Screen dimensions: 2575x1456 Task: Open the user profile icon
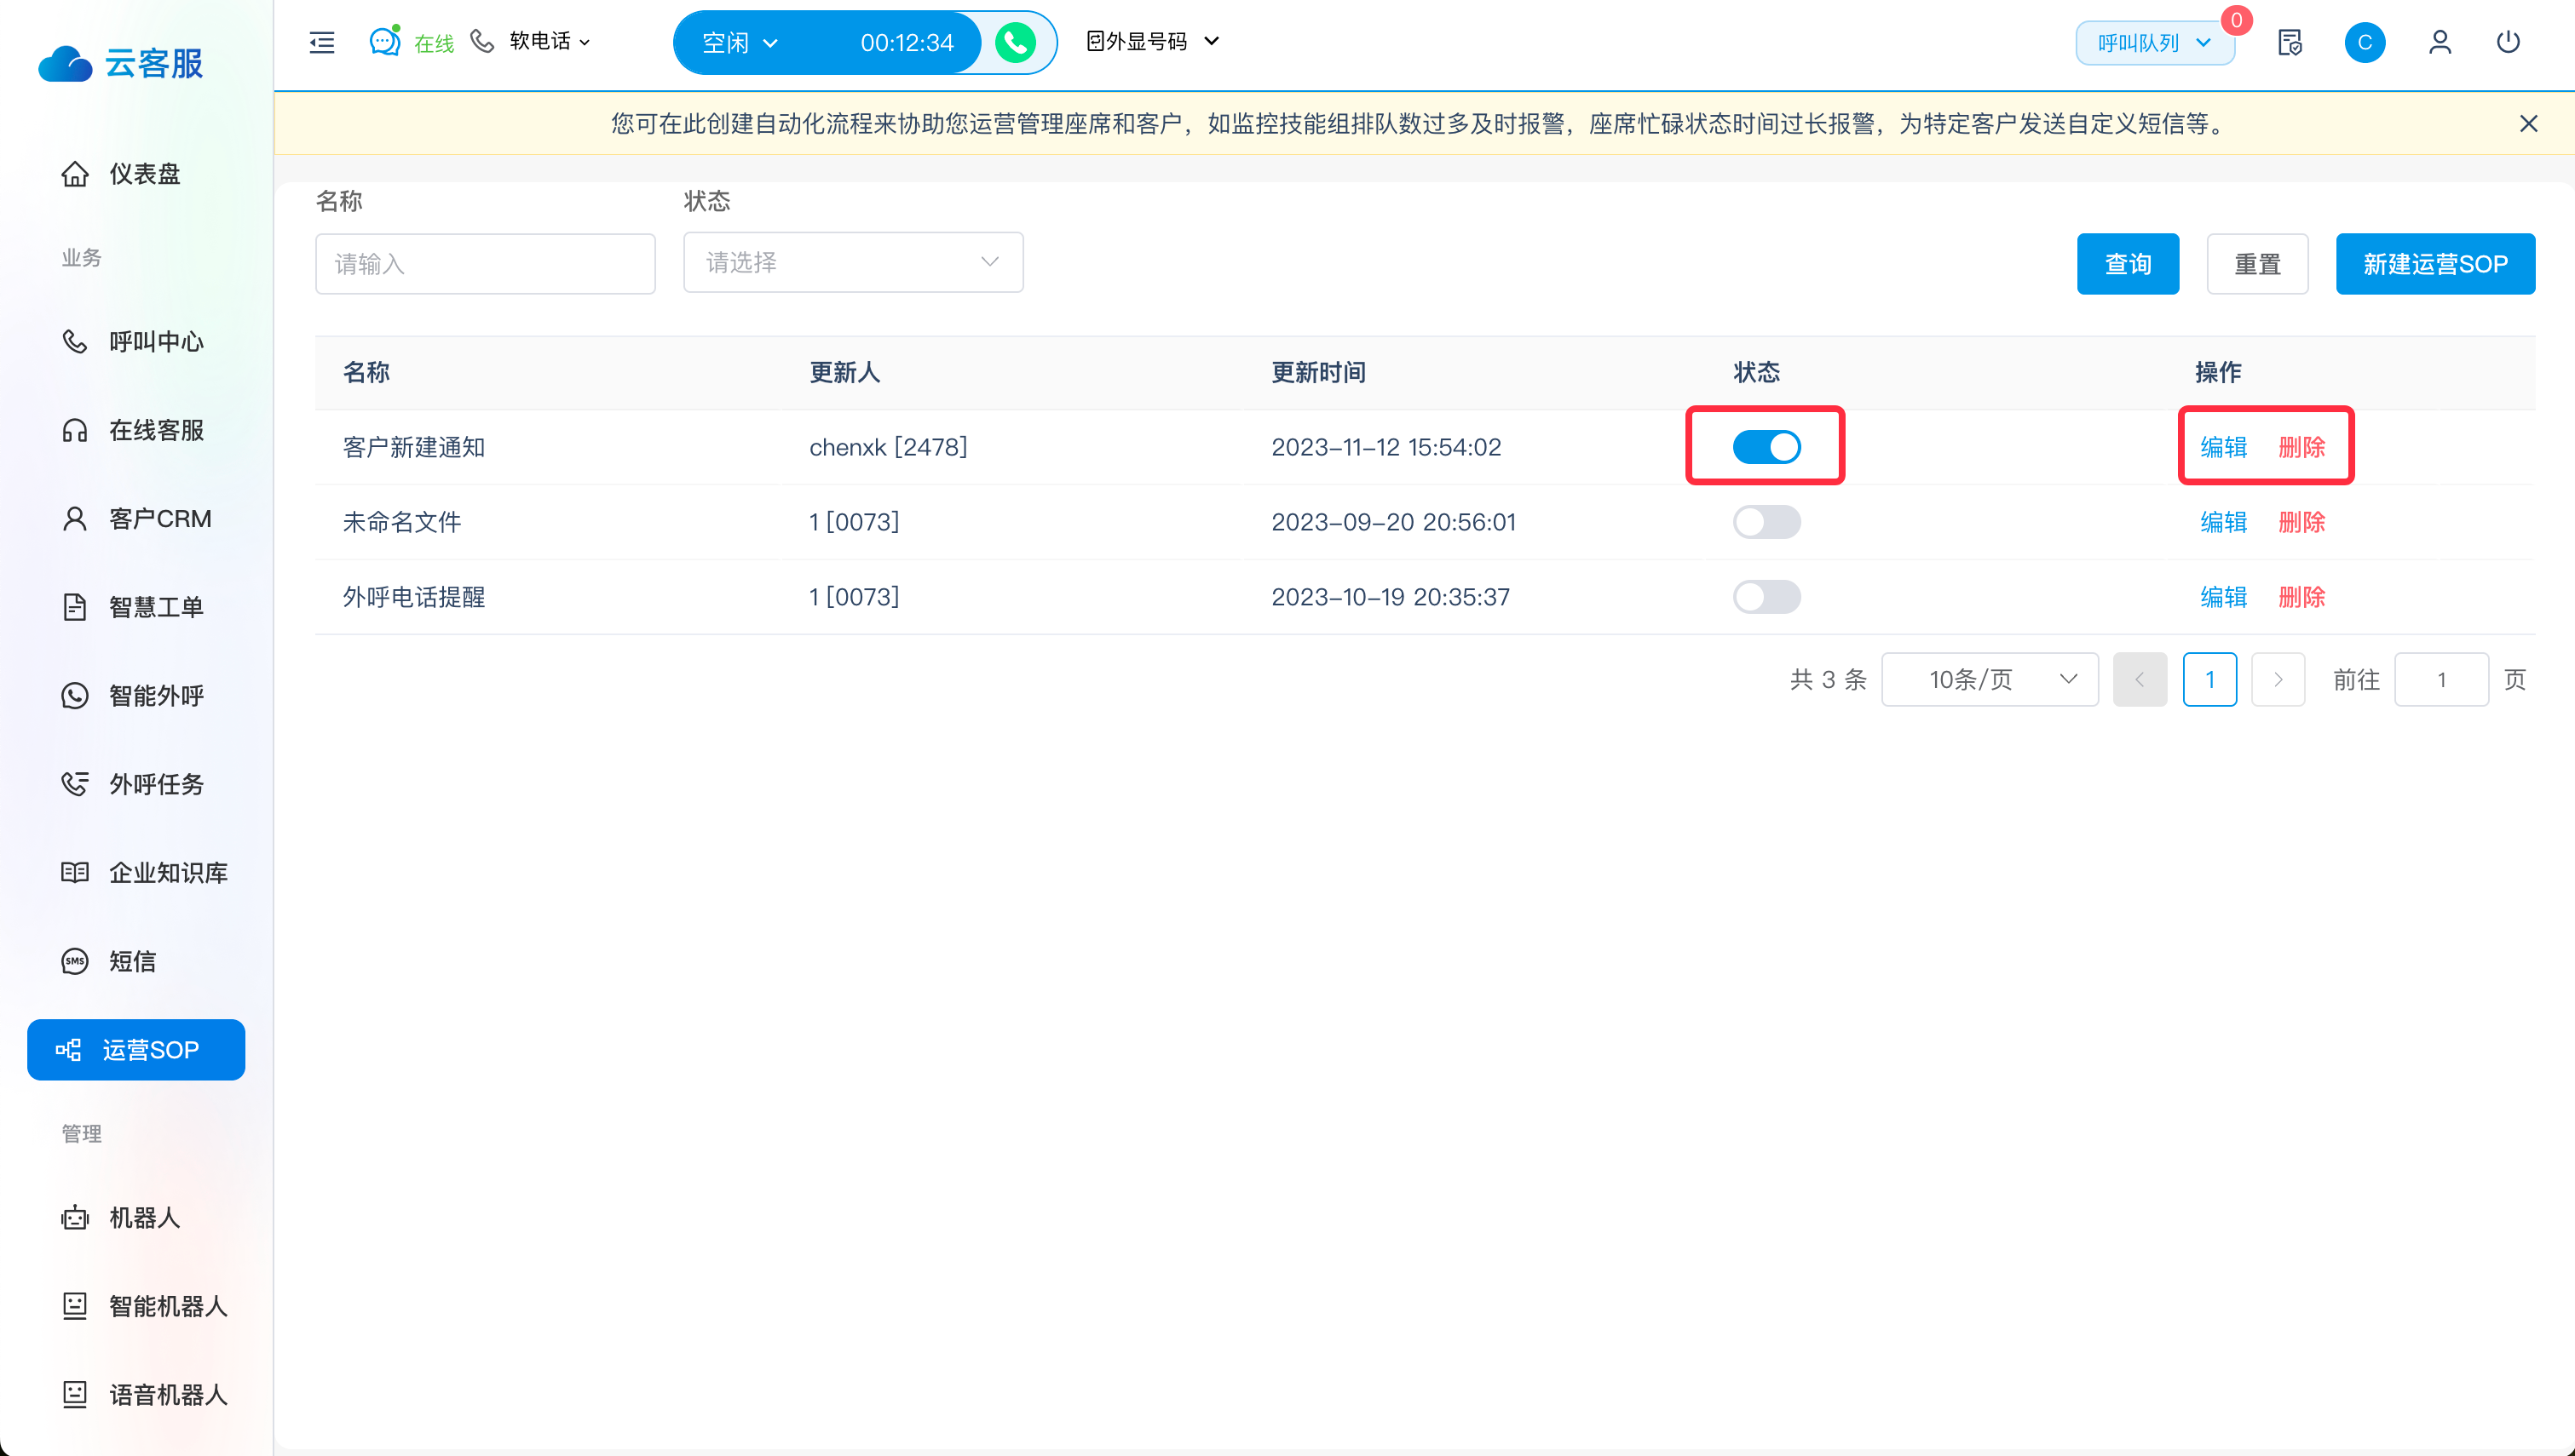tap(2440, 42)
